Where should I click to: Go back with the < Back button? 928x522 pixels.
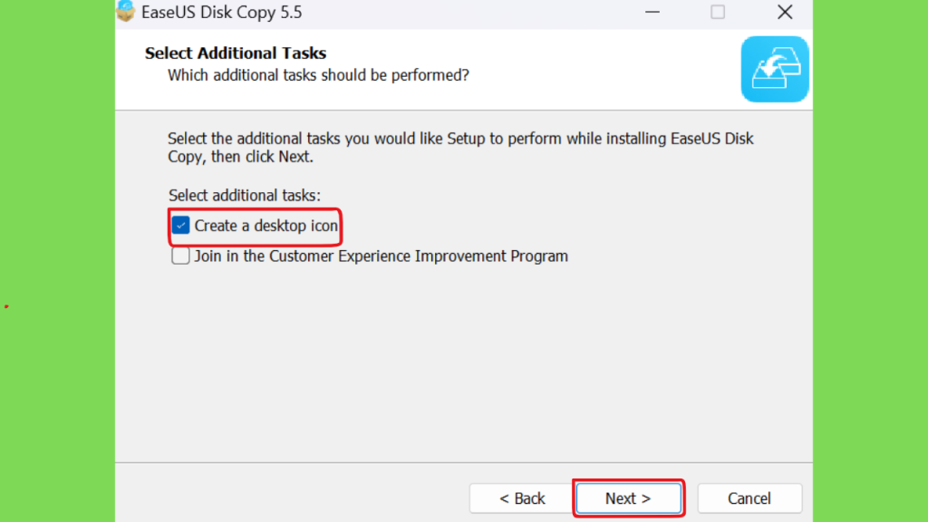pos(521,498)
